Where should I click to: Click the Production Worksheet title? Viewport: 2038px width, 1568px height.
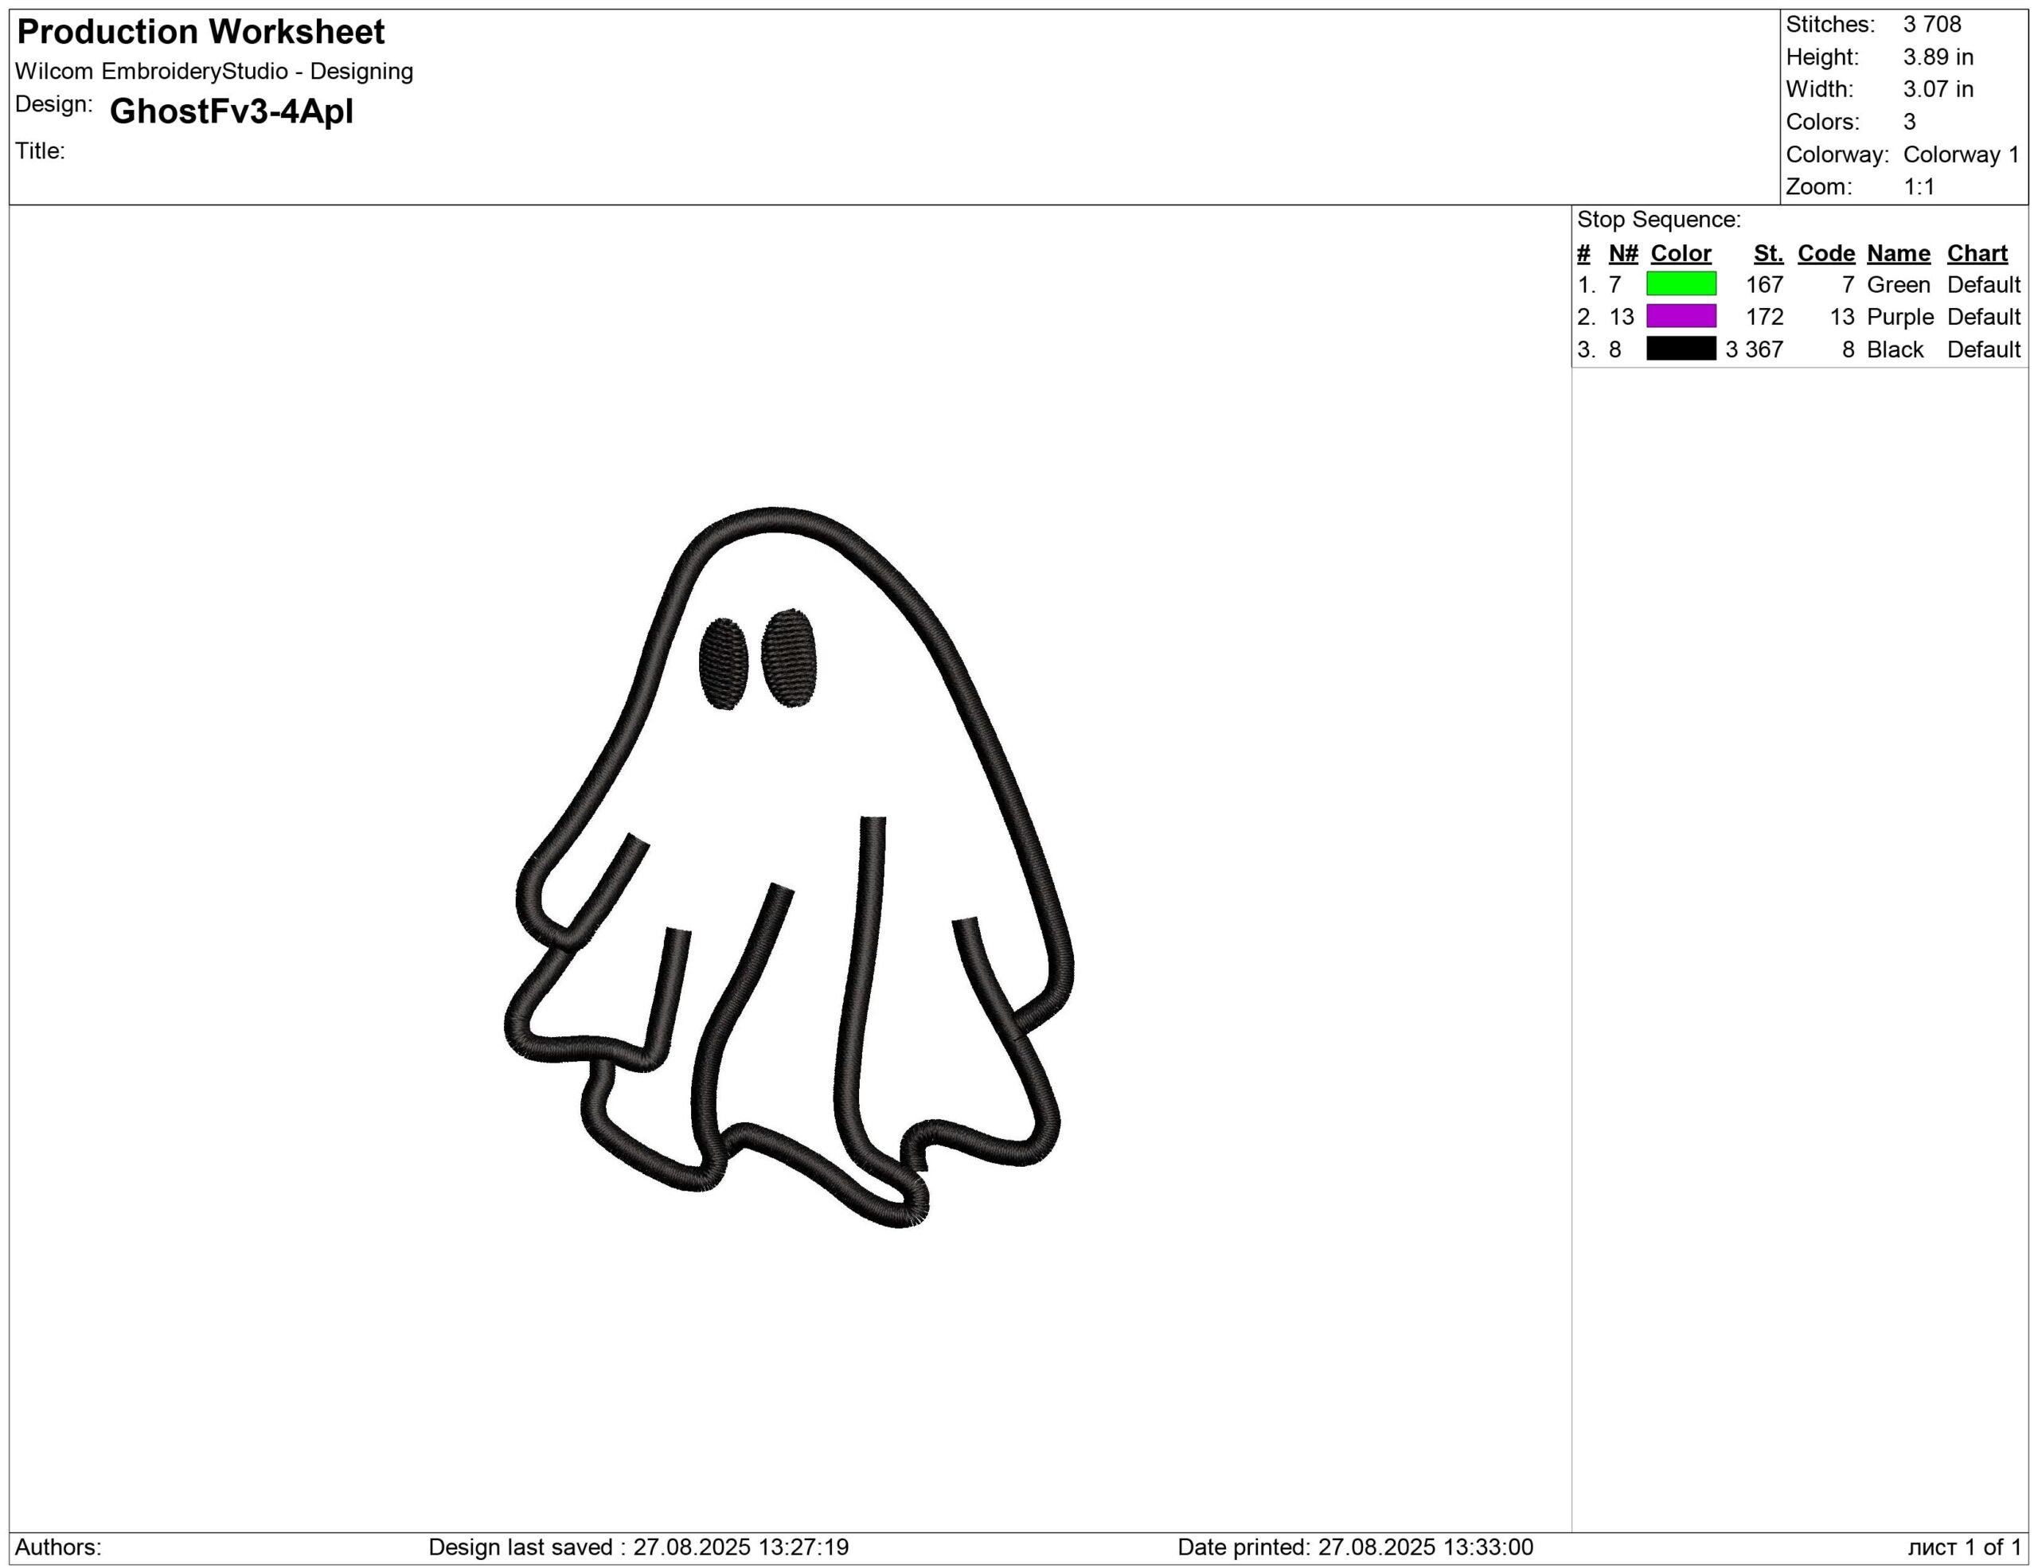(x=201, y=32)
